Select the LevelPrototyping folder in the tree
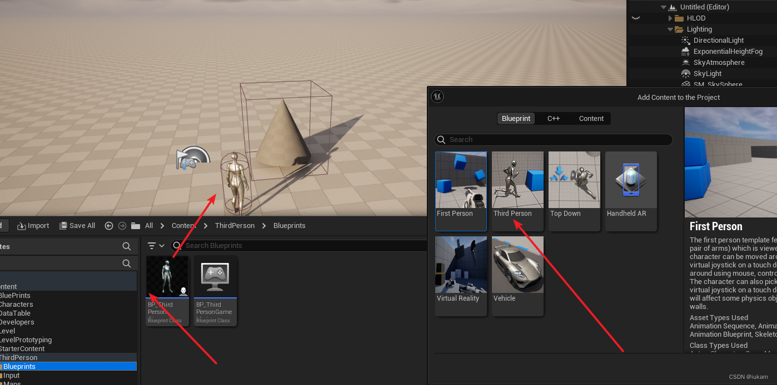Viewport: 777px width, 385px height. click(x=26, y=340)
